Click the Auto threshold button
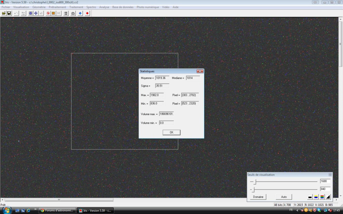343x214 pixels. (284, 197)
